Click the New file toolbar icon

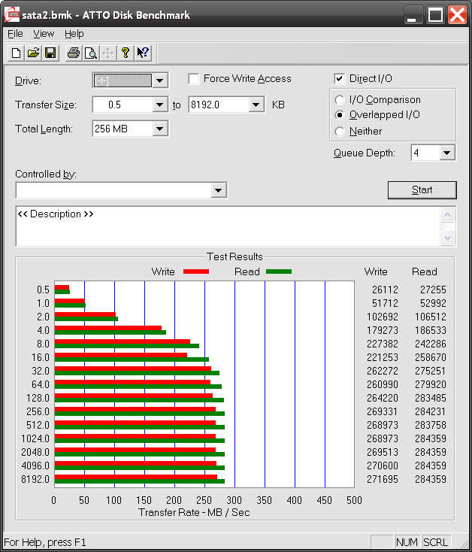pyautogui.click(x=17, y=53)
